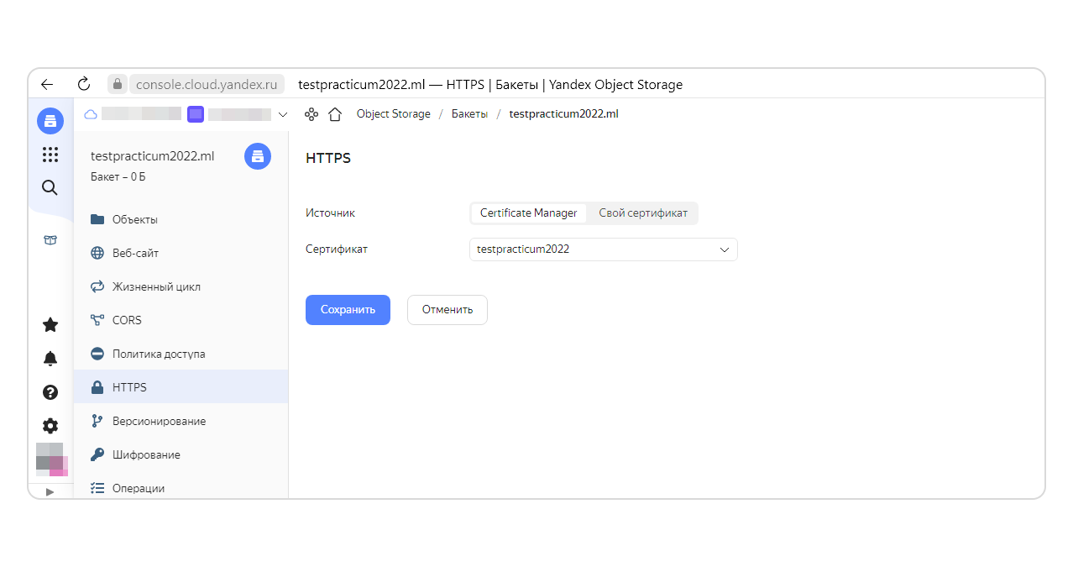Click the address bar lock icon
This screenshot has width=1073, height=567.
click(118, 84)
